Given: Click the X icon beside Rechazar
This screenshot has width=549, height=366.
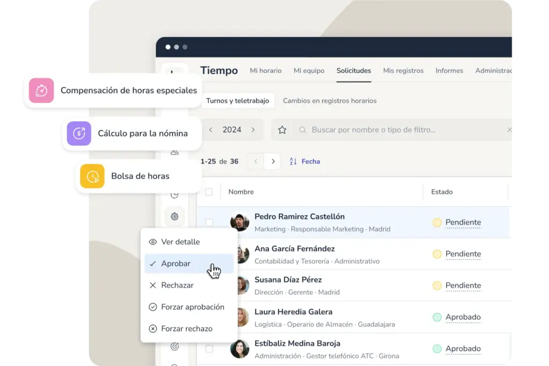Looking at the screenshot, I should 153,285.
